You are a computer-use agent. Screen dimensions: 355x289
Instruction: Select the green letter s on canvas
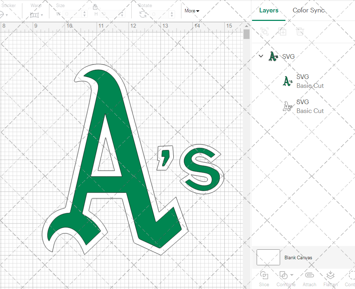202,169
